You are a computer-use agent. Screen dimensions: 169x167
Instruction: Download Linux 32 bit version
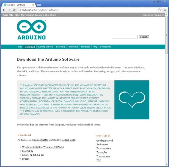(33, 155)
